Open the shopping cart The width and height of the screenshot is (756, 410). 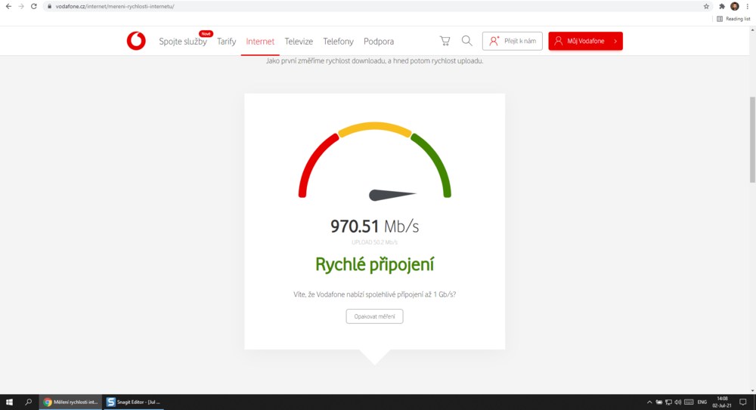coord(445,41)
